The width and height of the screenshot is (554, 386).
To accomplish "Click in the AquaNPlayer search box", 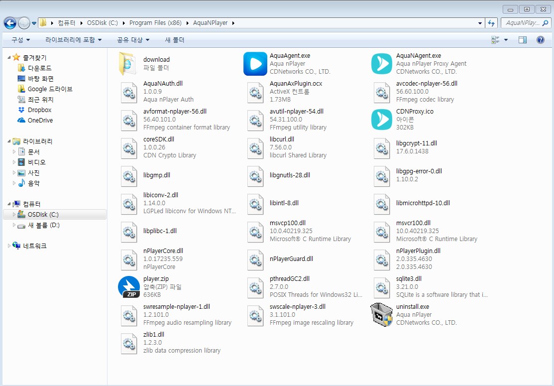I will point(522,23).
